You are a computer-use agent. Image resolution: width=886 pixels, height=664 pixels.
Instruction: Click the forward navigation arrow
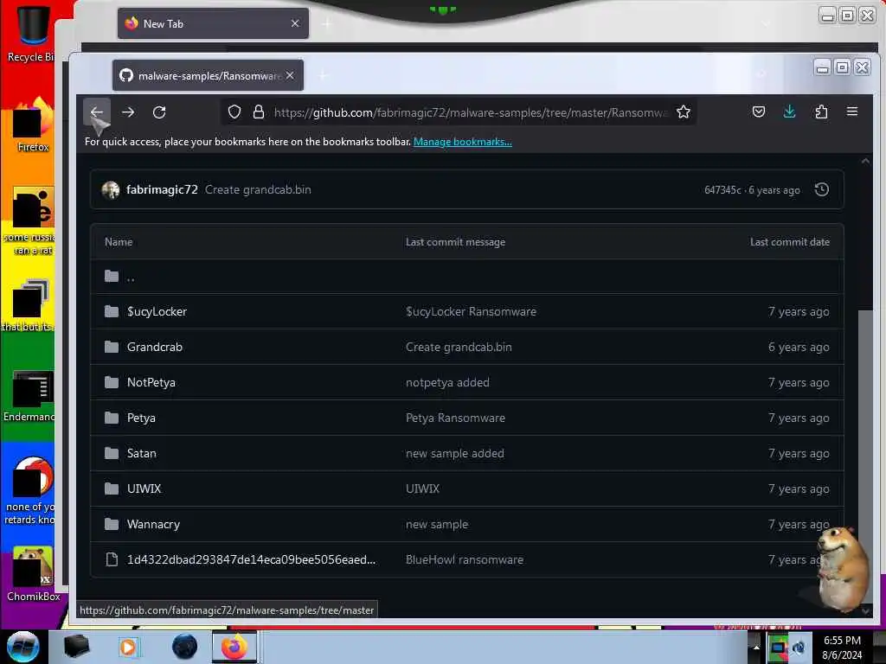[x=128, y=112]
